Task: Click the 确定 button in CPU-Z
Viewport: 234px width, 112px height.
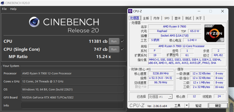Action: 218,106
